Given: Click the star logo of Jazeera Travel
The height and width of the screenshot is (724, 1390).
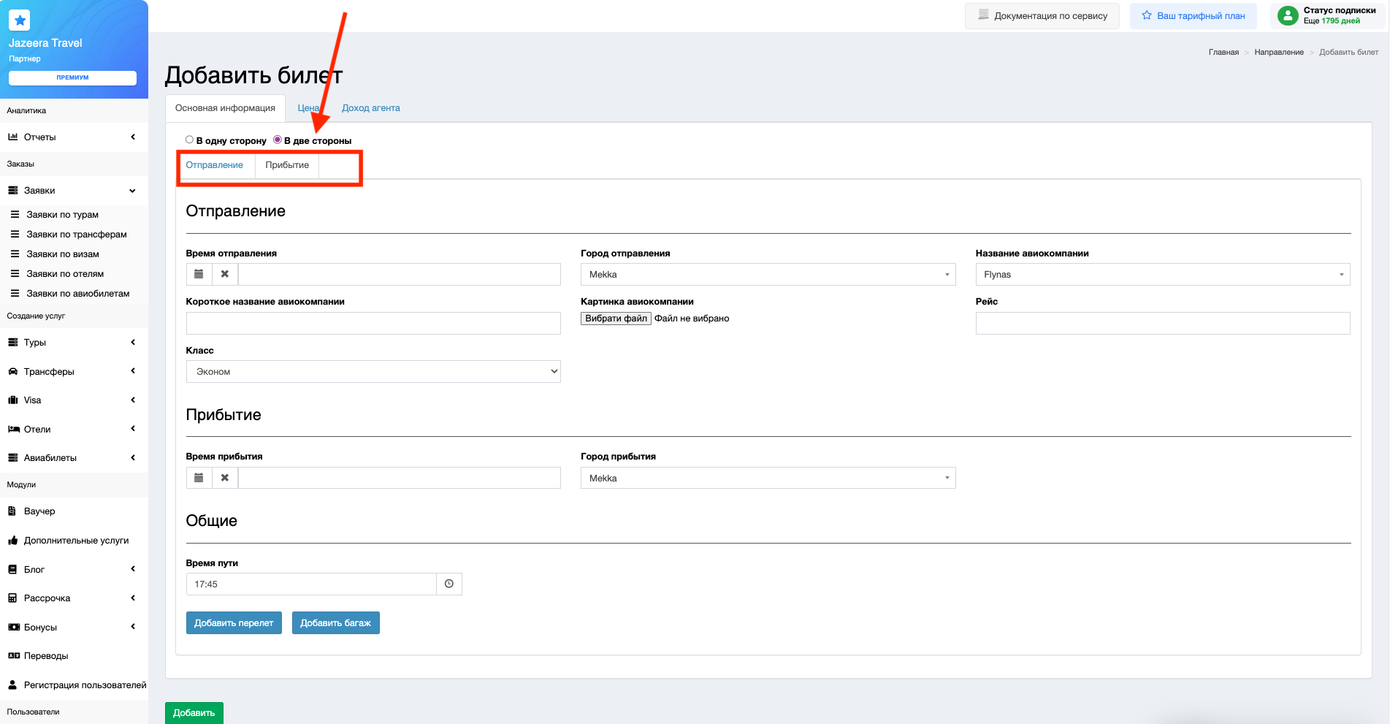Looking at the screenshot, I should [20, 20].
